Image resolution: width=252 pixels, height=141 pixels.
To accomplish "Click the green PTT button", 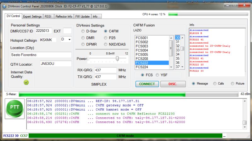I will [14, 109].
